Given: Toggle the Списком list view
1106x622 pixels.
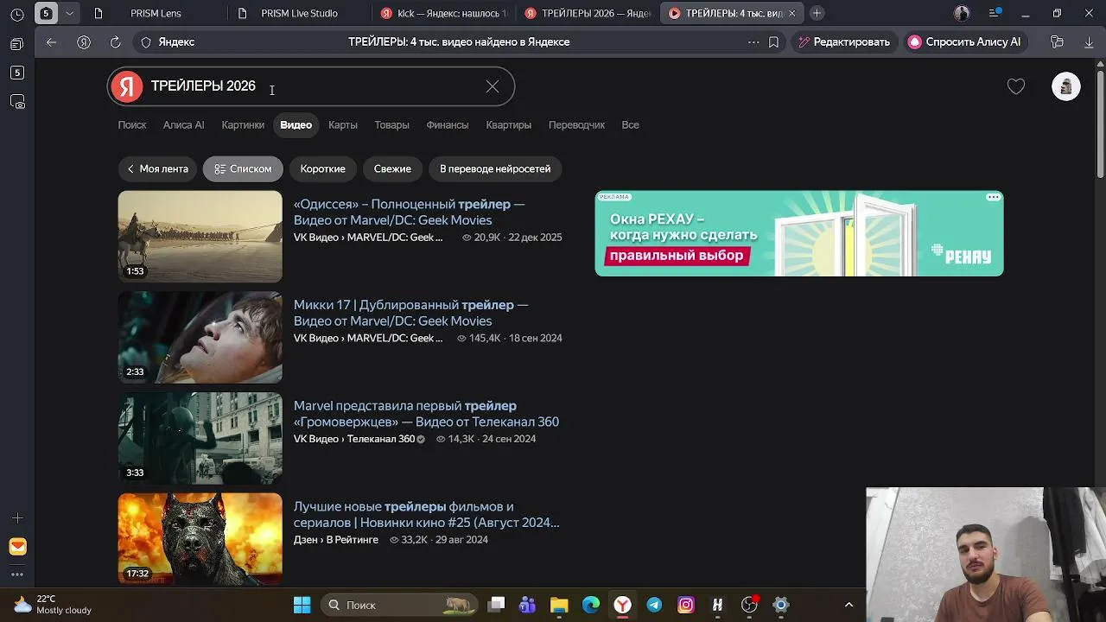Looking at the screenshot, I should [x=243, y=168].
